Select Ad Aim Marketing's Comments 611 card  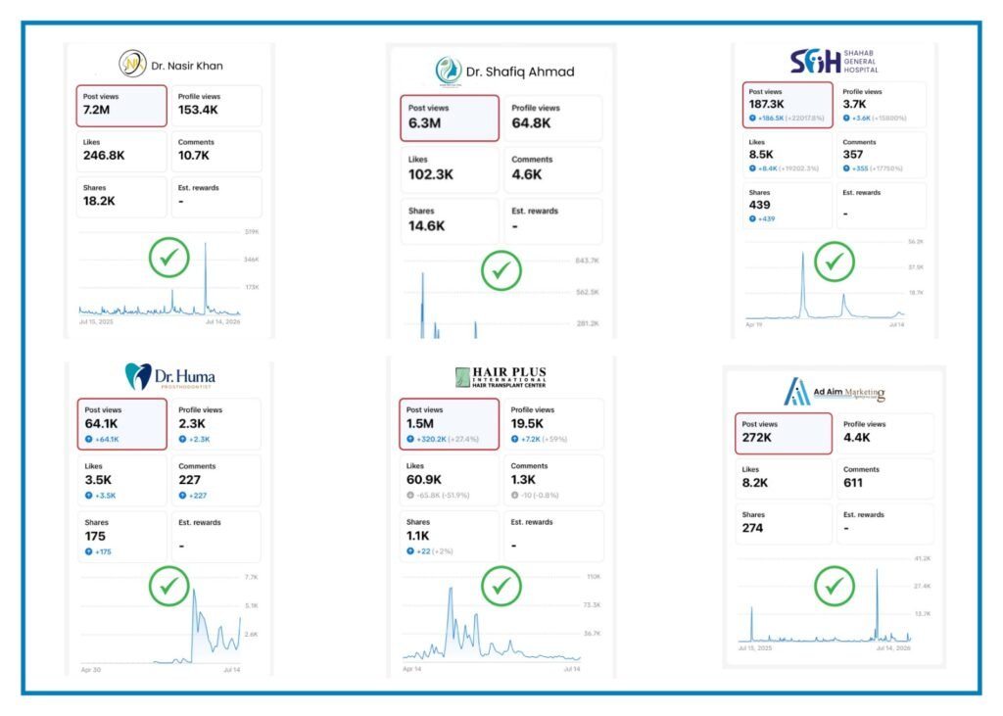[884, 479]
